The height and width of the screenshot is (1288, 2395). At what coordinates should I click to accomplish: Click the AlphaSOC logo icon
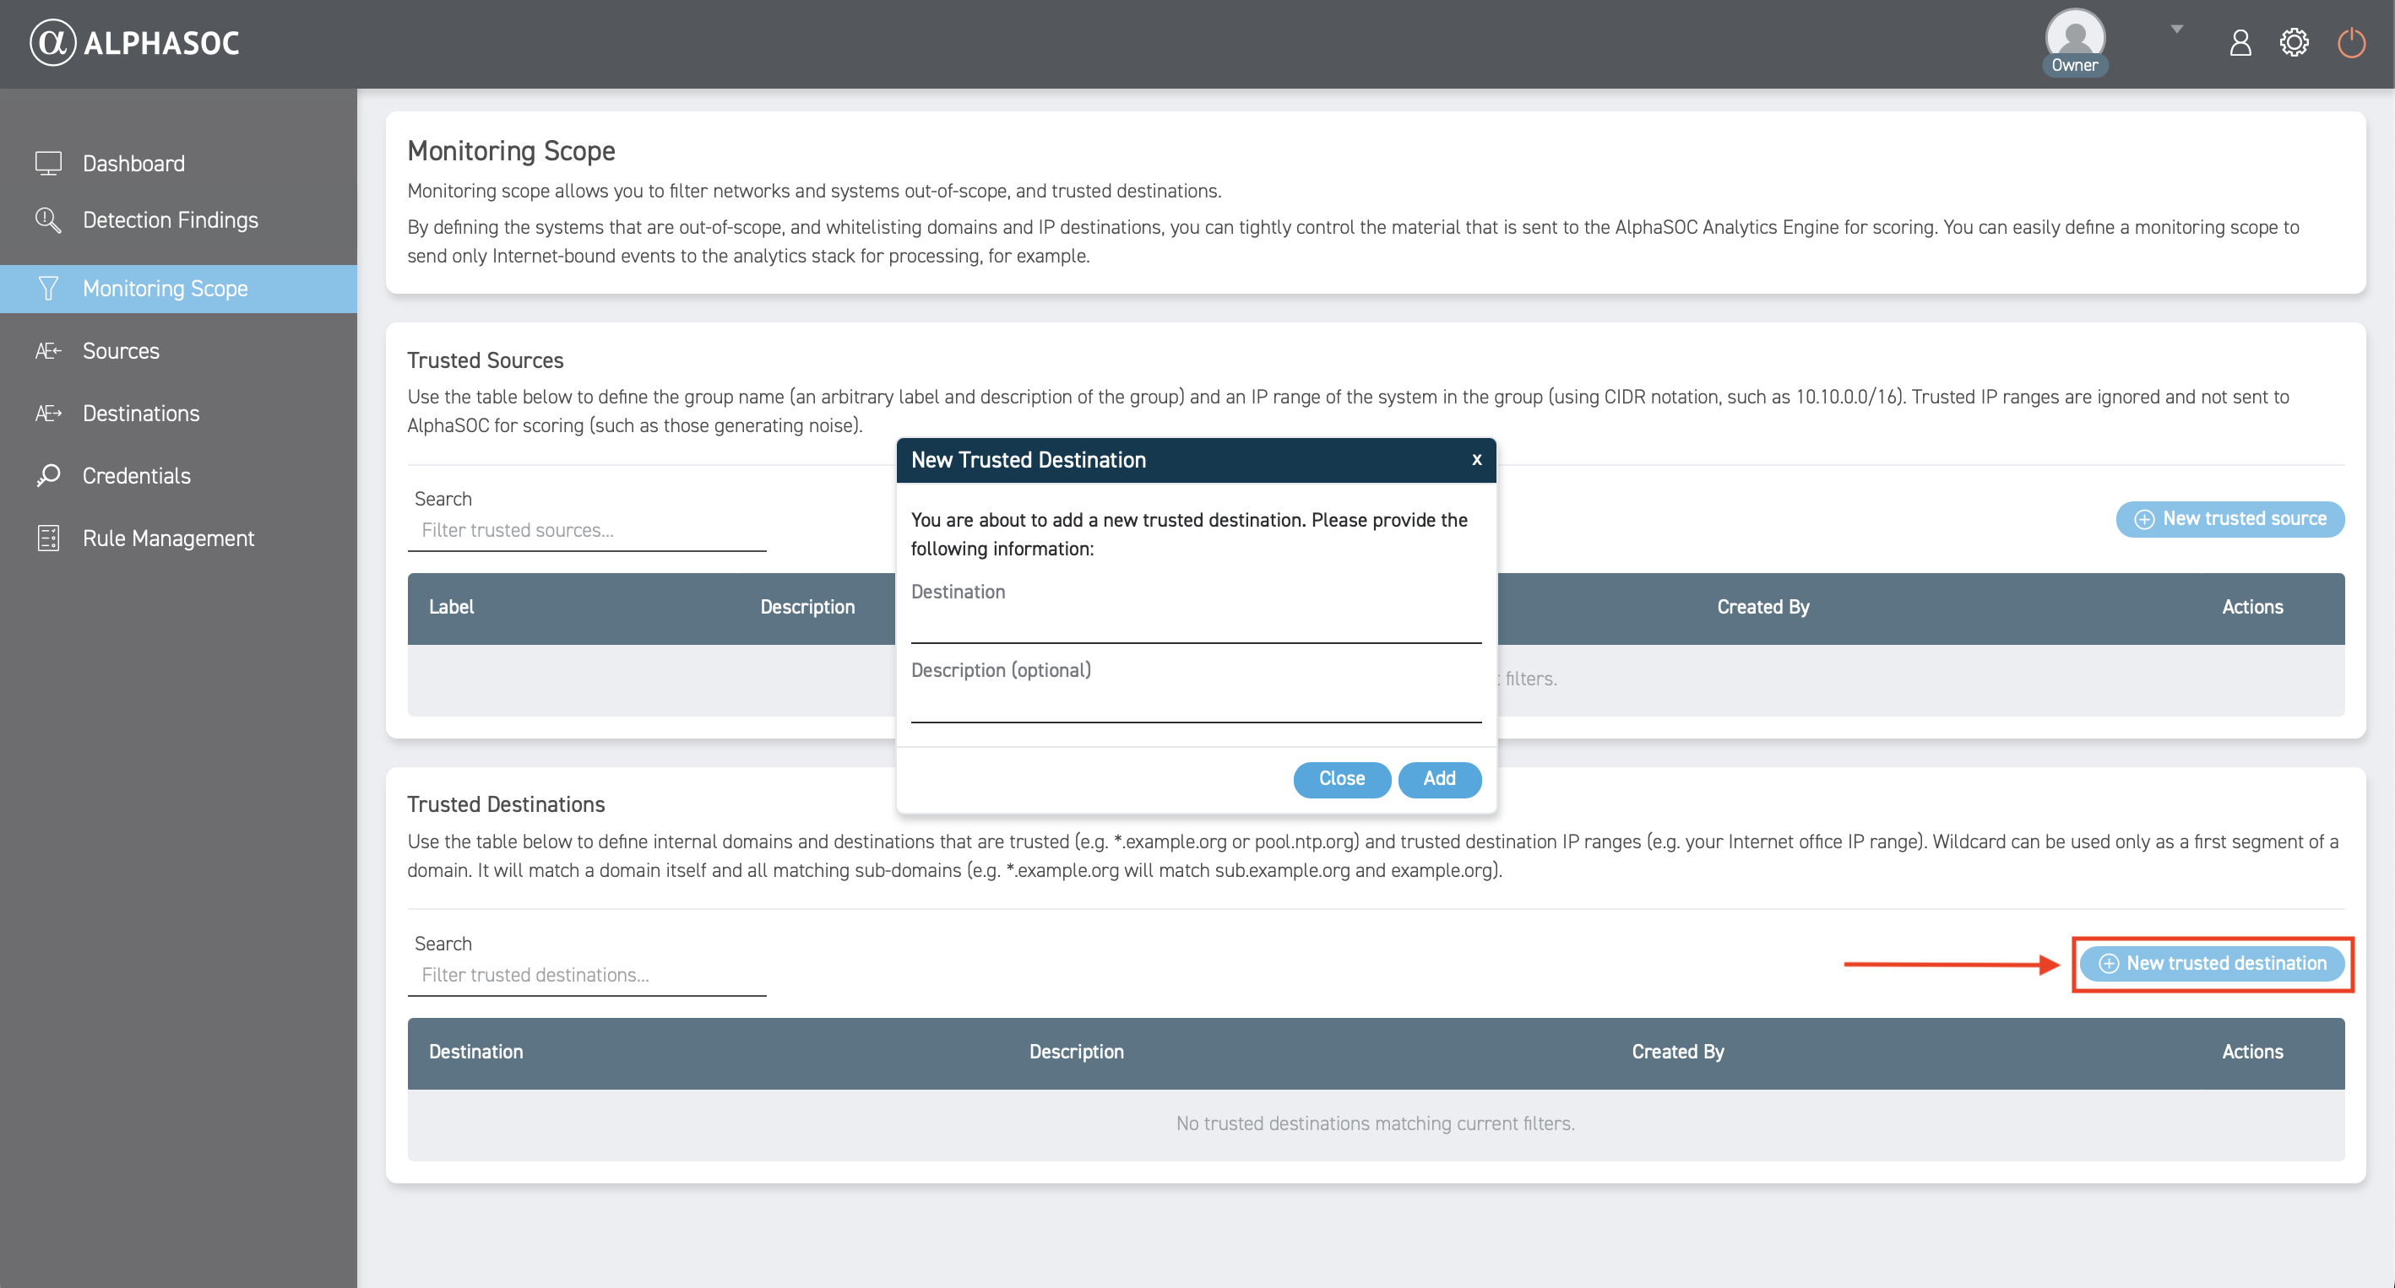coord(52,43)
